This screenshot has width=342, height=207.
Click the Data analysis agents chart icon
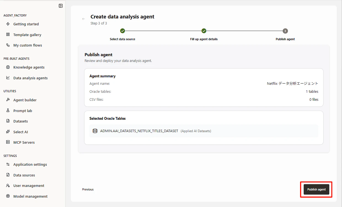click(8, 78)
